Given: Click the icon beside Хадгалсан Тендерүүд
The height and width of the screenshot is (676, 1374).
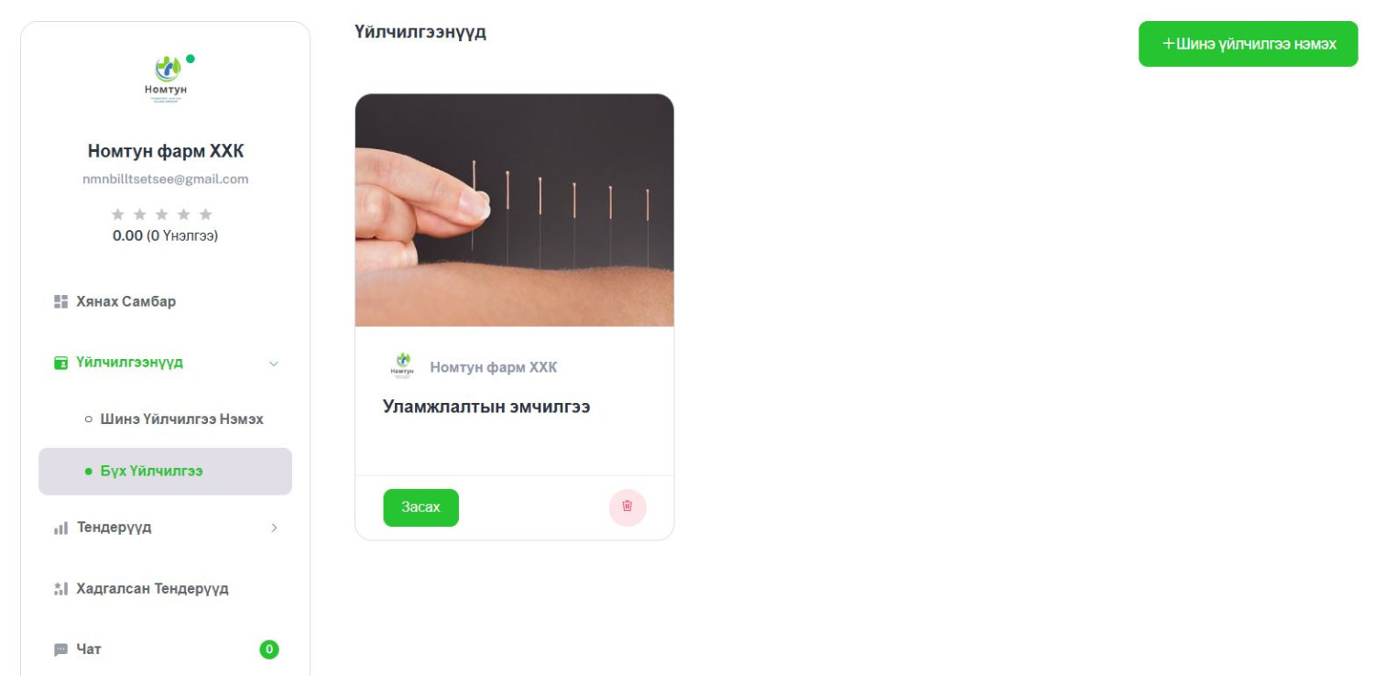Looking at the screenshot, I should (61, 589).
